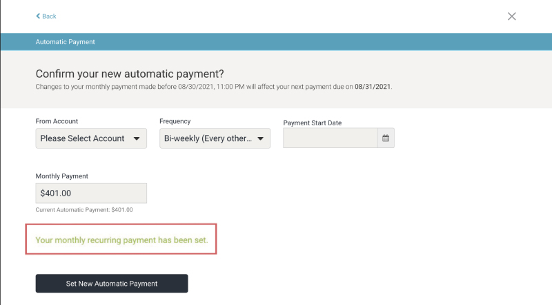The height and width of the screenshot is (305, 552).
Task: Click the From Account label
Action: (x=57, y=121)
